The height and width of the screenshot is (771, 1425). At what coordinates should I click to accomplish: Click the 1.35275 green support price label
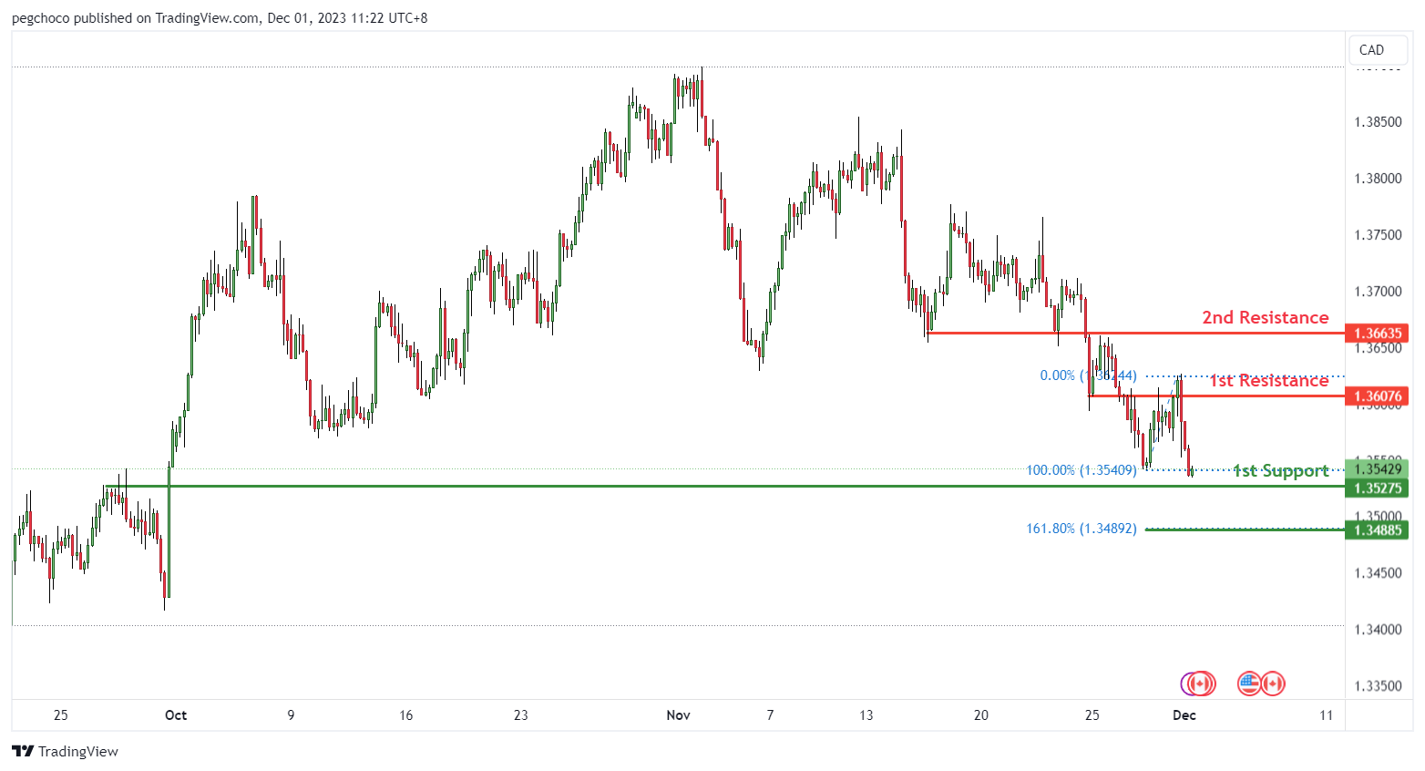[x=1378, y=488]
